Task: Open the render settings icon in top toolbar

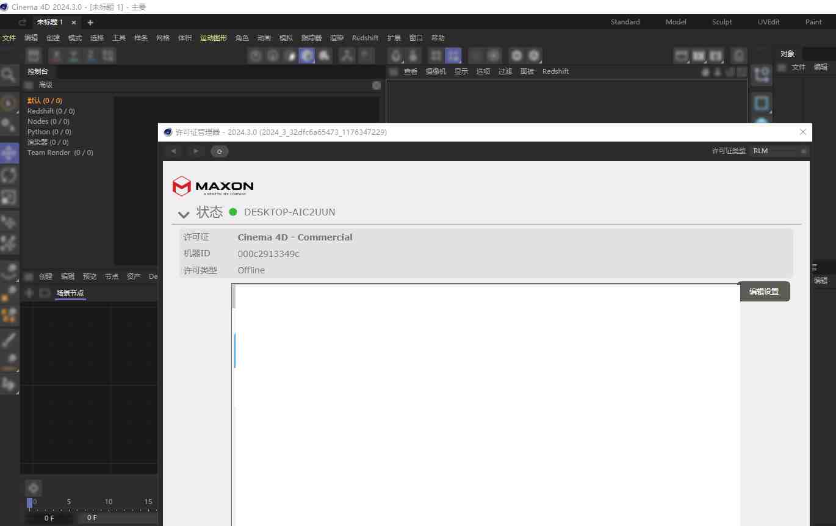Action: click(x=535, y=55)
